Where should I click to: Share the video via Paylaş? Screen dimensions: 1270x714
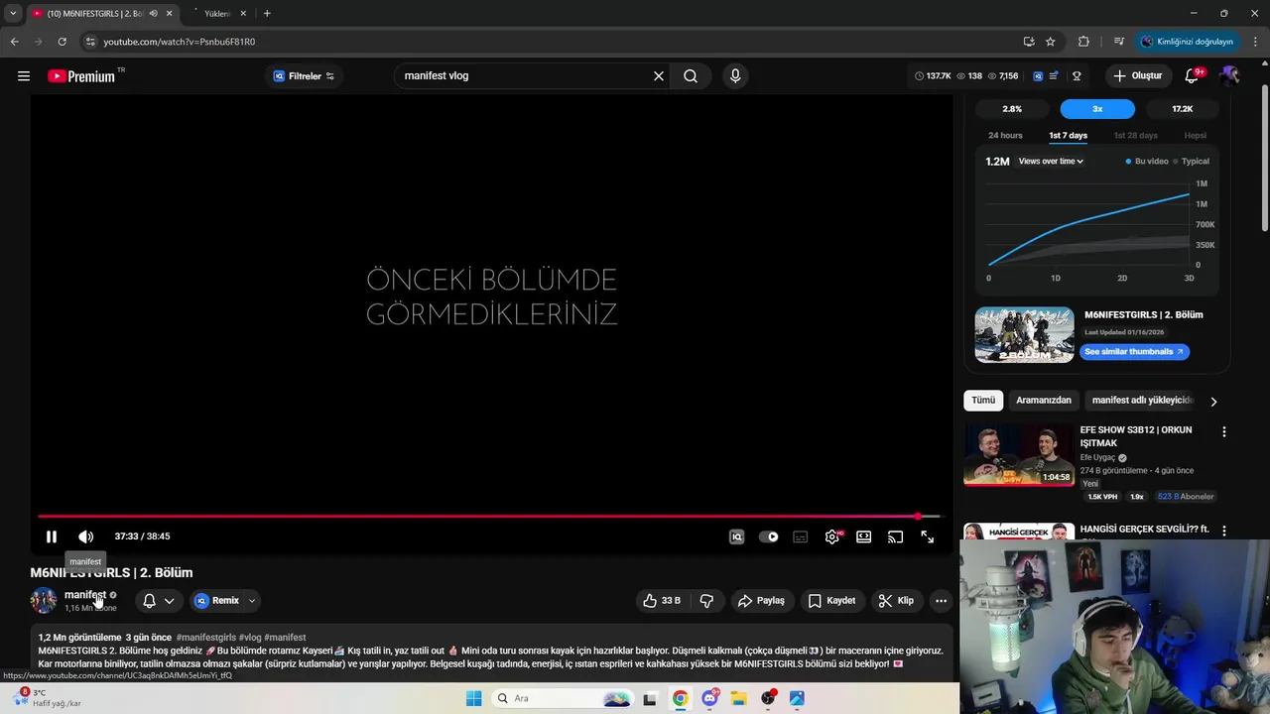(x=762, y=601)
